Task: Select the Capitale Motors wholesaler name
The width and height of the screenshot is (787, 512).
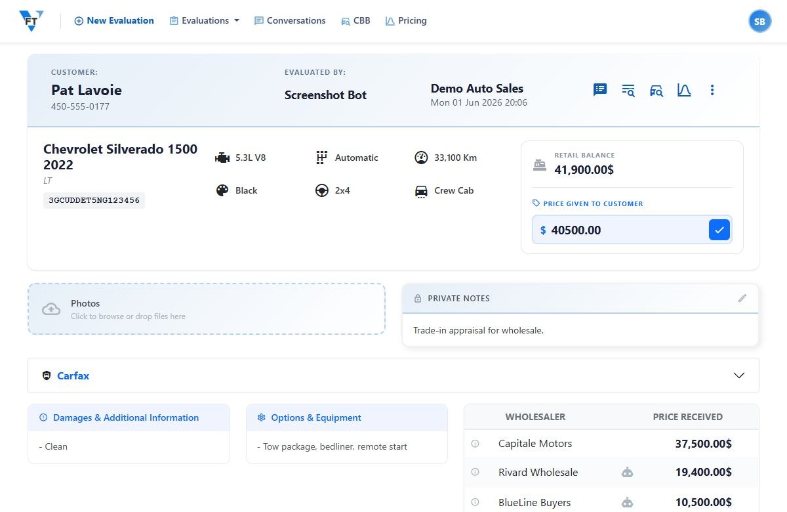Action: tap(535, 444)
